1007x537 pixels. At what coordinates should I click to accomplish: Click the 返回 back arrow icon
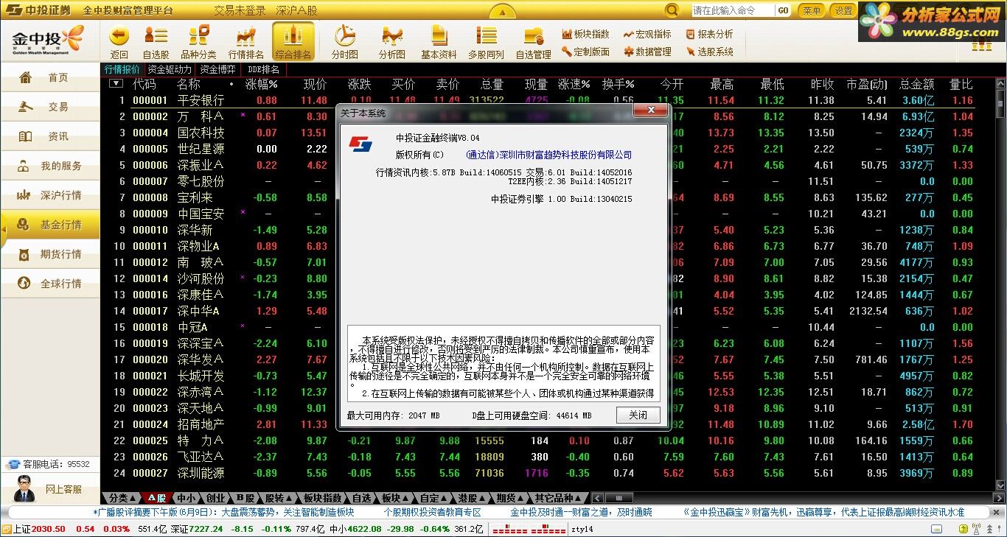point(119,35)
